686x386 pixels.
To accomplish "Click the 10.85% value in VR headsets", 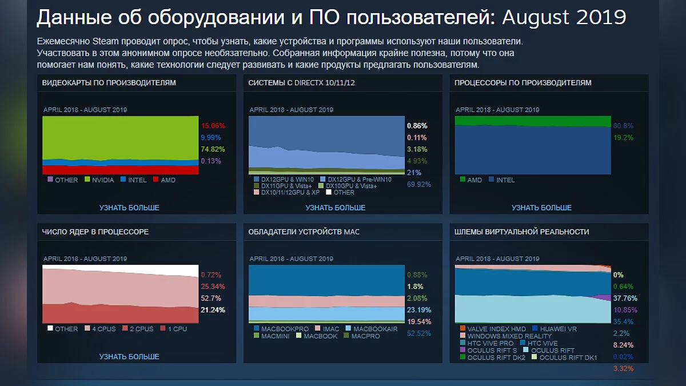I will (625, 310).
